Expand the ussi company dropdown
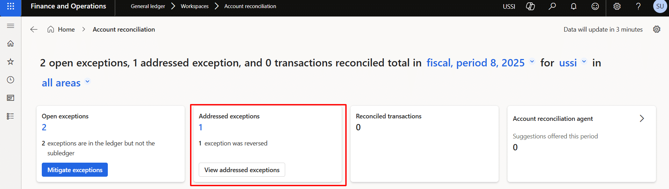 (x=584, y=62)
